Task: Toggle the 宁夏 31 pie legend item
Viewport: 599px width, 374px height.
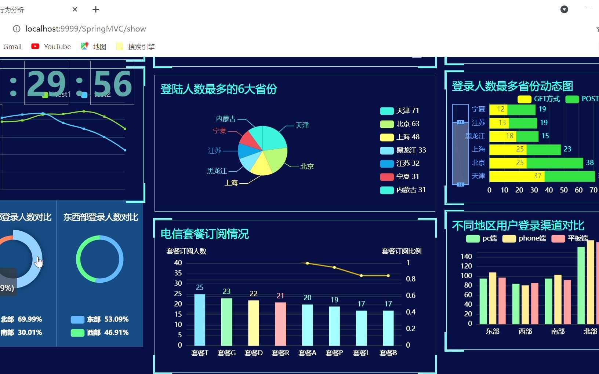Action: pos(399,177)
